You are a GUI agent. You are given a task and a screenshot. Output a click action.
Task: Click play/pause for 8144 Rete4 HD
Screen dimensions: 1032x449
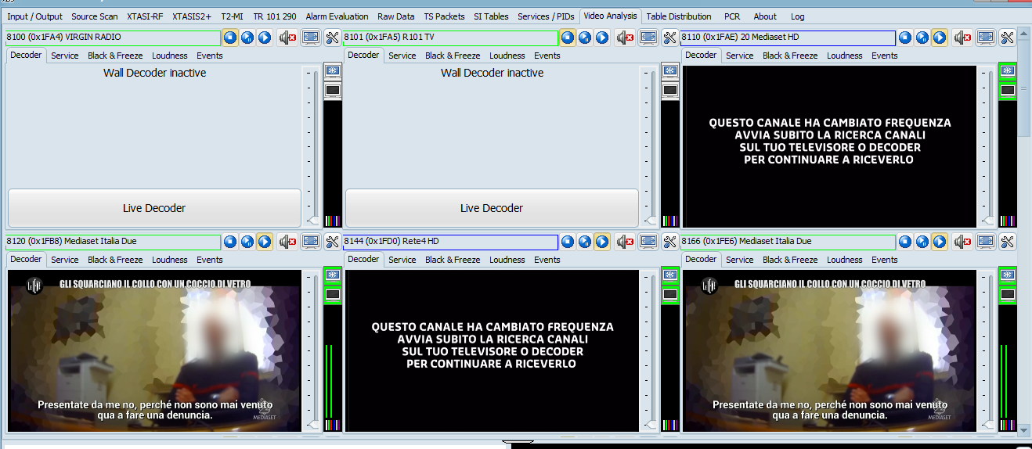585,242
